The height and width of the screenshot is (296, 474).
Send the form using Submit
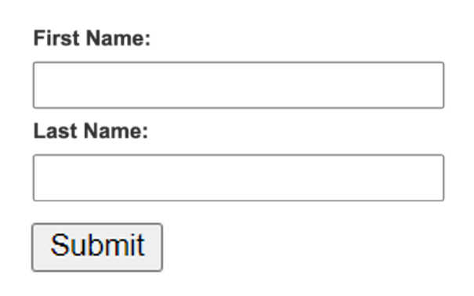[97, 247]
